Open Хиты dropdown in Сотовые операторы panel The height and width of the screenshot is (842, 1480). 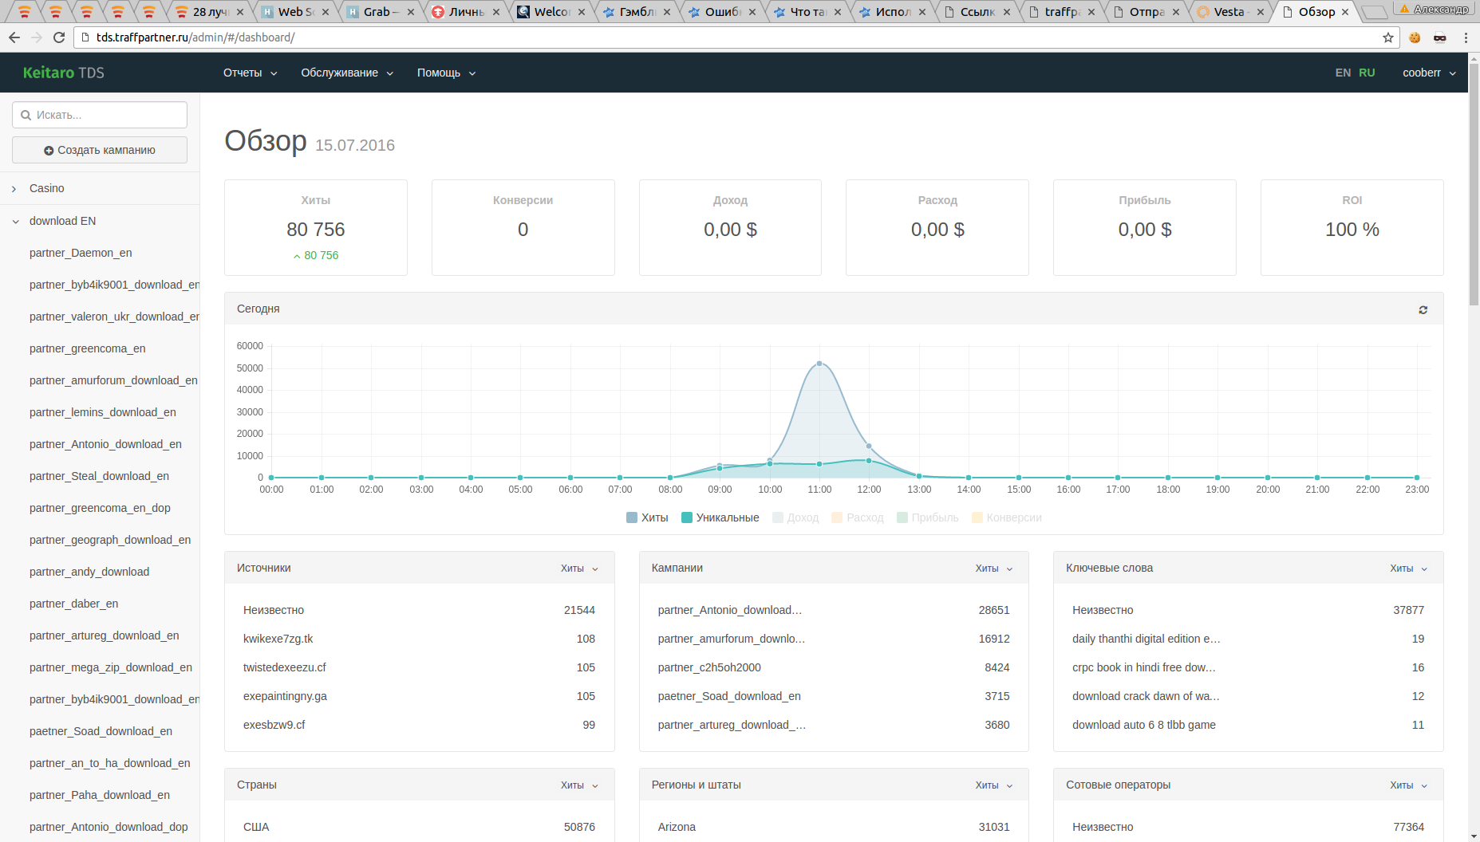tap(1409, 785)
